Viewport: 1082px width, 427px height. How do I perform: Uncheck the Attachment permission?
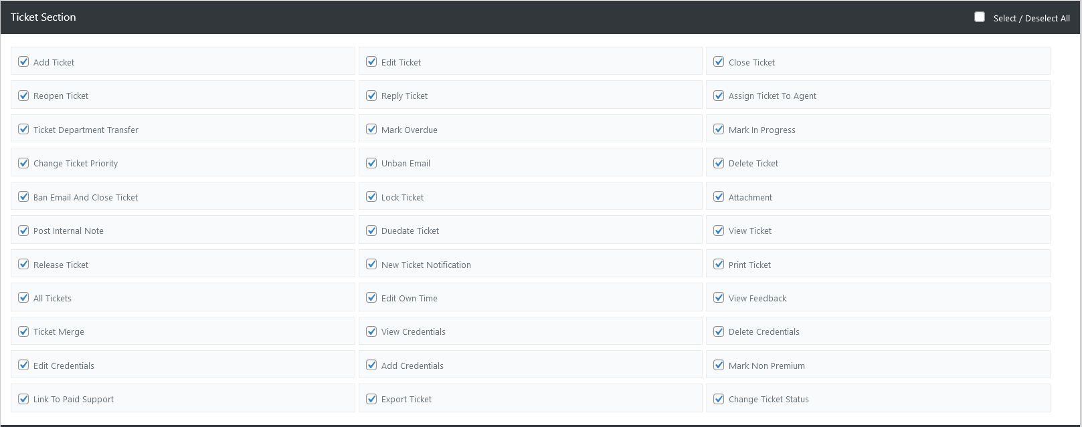[x=719, y=196]
